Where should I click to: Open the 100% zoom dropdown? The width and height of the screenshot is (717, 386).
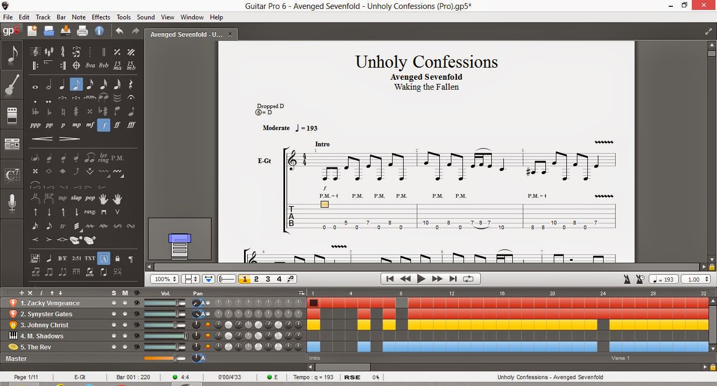point(165,279)
